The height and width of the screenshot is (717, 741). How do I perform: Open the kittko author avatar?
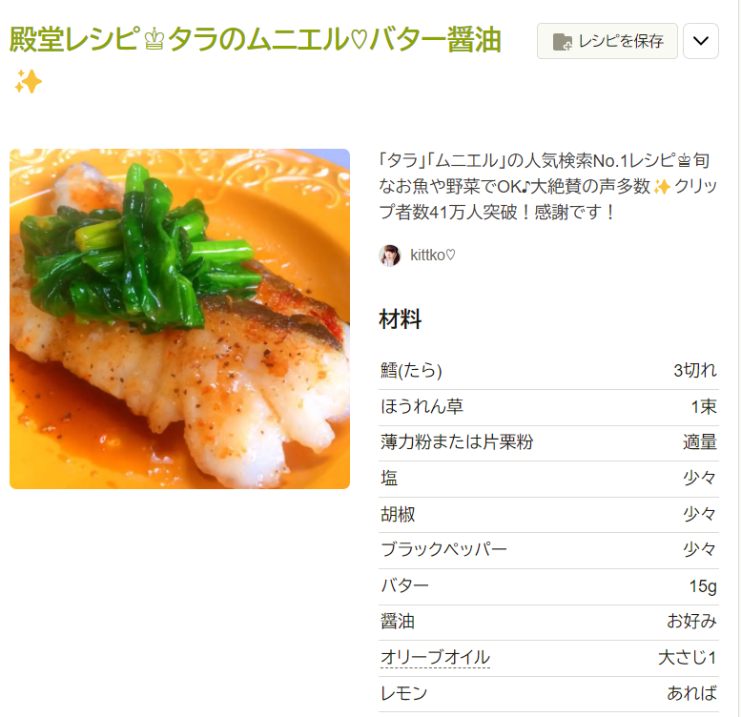(x=390, y=256)
